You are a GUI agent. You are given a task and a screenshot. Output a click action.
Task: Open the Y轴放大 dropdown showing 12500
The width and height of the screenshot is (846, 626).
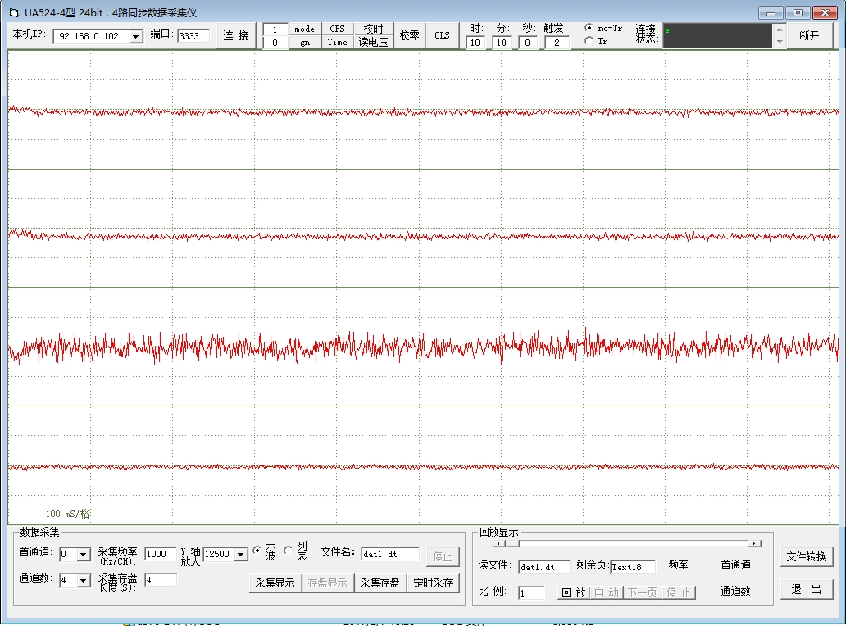pos(241,554)
